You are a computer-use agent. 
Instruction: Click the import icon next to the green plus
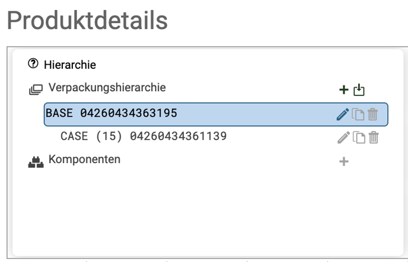click(x=359, y=90)
